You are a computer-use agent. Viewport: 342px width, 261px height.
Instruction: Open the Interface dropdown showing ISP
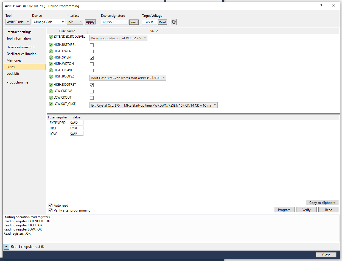[75, 22]
